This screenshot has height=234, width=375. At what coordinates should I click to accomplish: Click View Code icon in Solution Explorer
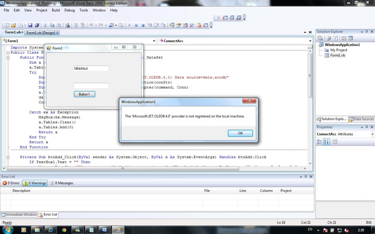pos(344,38)
